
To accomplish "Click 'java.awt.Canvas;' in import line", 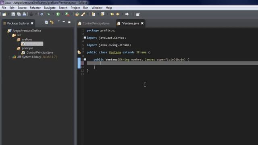I will tap(112, 37).
